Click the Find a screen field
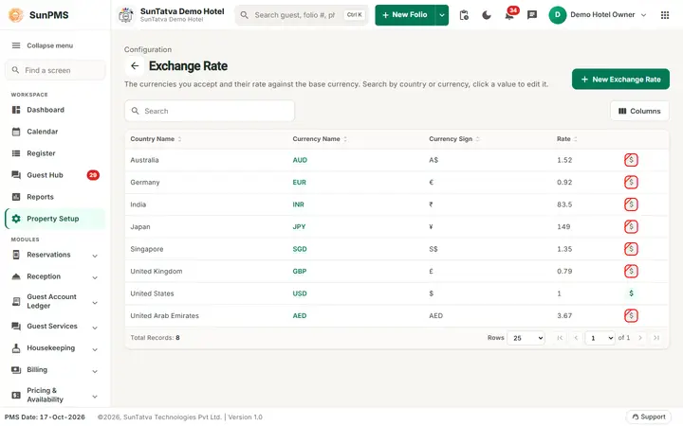 pyautogui.click(x=55, y=70)
